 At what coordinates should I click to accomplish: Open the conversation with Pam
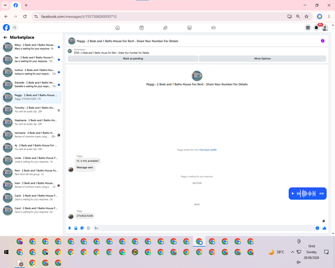pos(31,172)
